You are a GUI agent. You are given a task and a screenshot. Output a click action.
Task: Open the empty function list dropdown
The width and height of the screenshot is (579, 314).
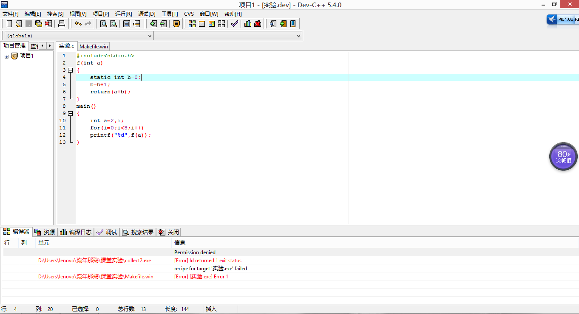[x=228, y=36]
